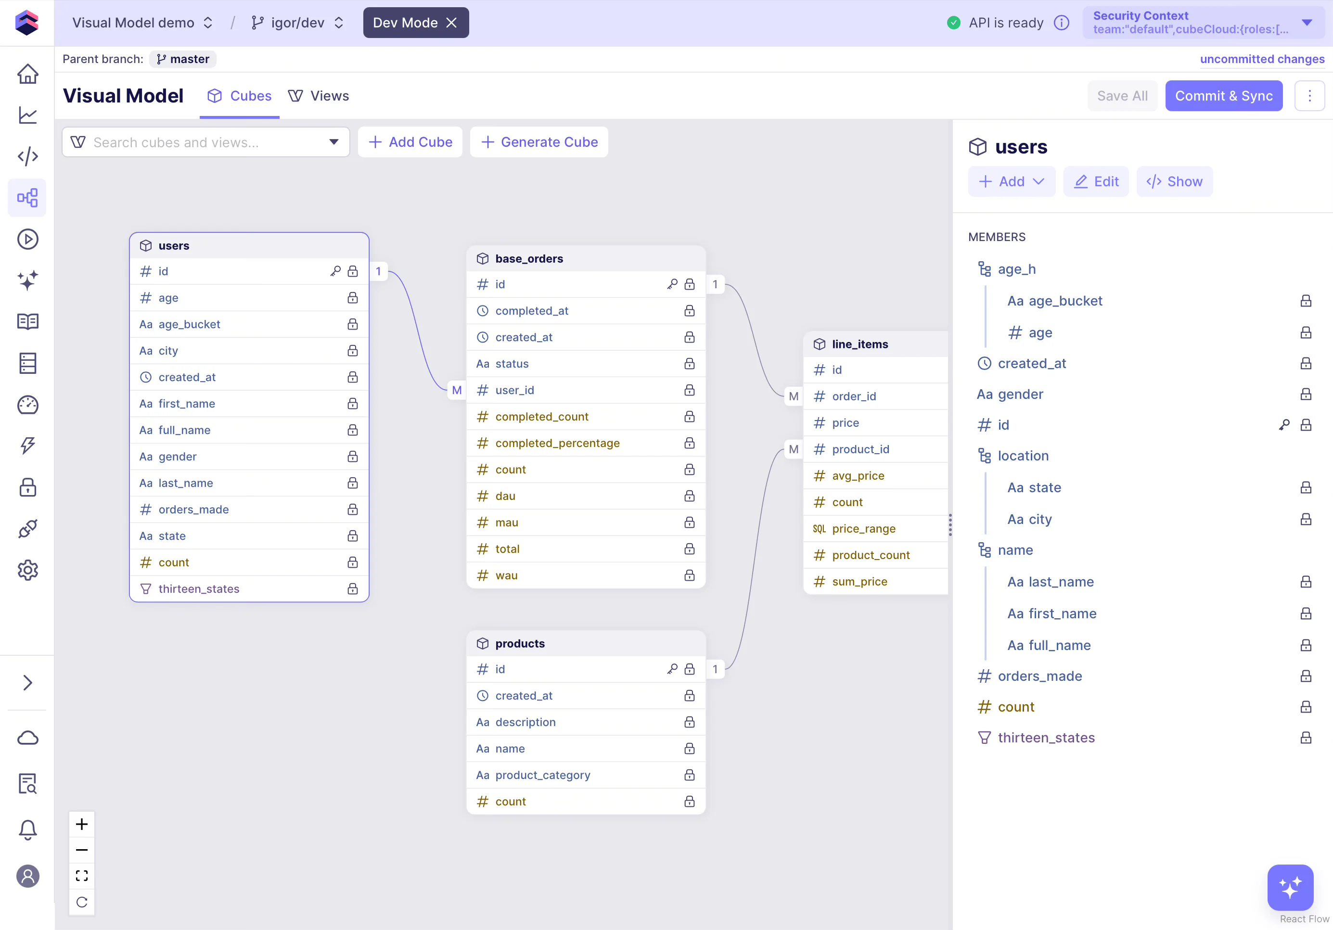Open the settings gear in sidebar
Screen dimensions: 1333x930
(27, 570)
